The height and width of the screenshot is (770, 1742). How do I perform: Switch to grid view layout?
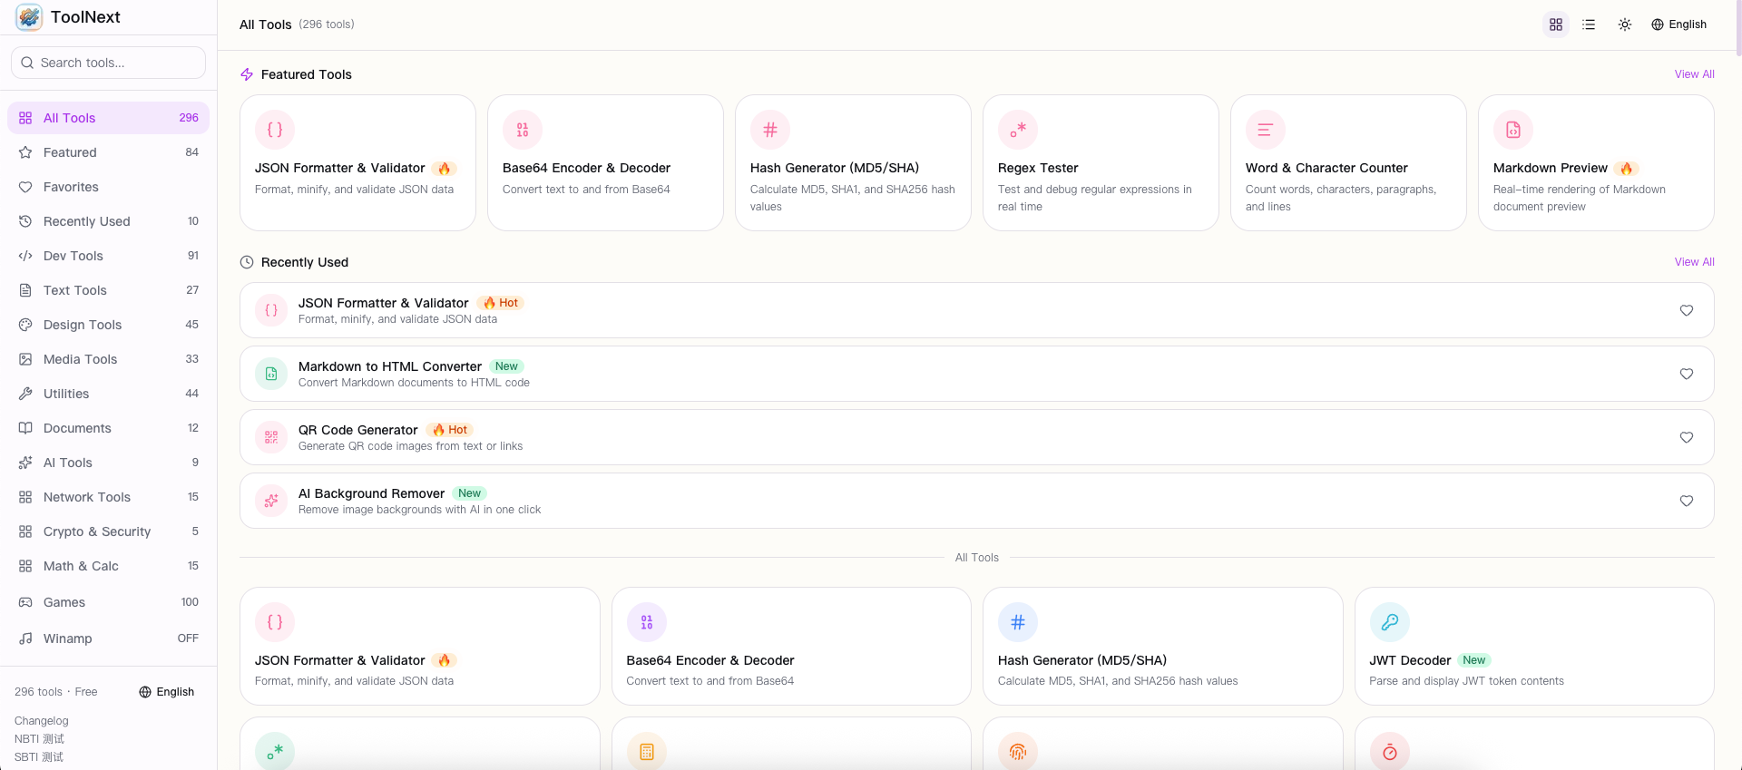point(1556,24)
